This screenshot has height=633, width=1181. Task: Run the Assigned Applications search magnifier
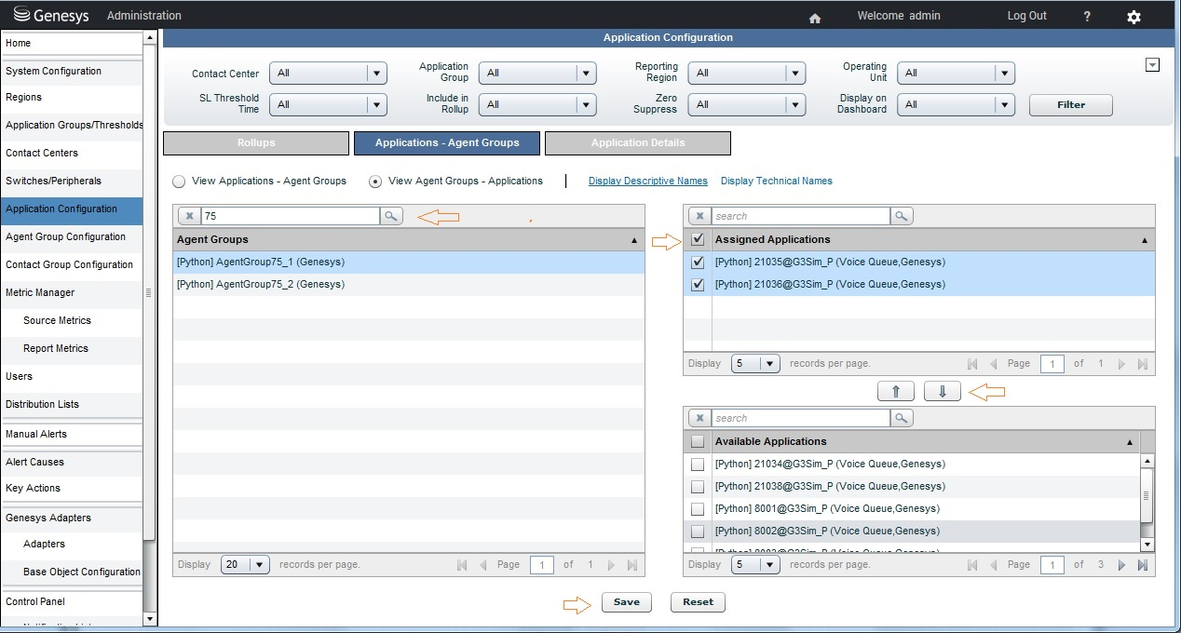pos(902,216)
